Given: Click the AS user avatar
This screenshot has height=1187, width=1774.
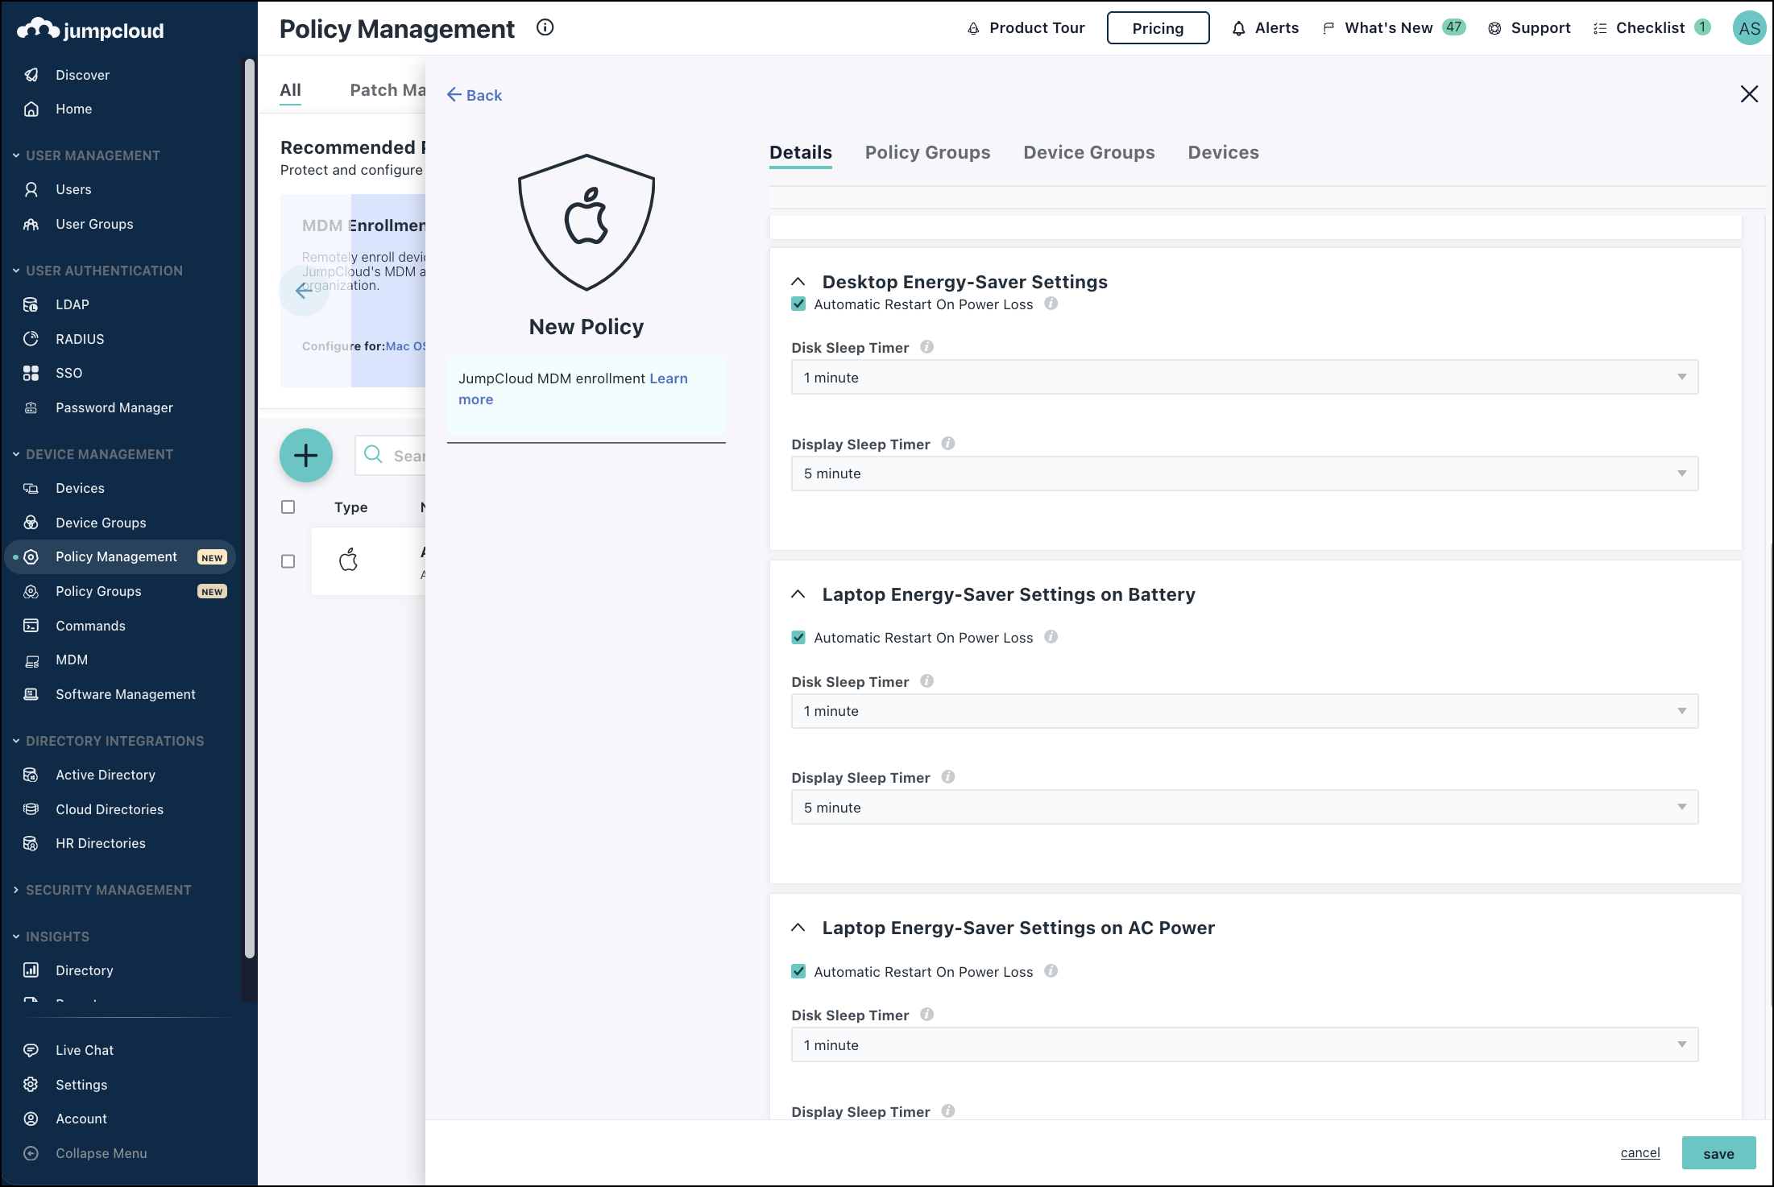Looking at the screenshot, I should tap(1748, 28).
